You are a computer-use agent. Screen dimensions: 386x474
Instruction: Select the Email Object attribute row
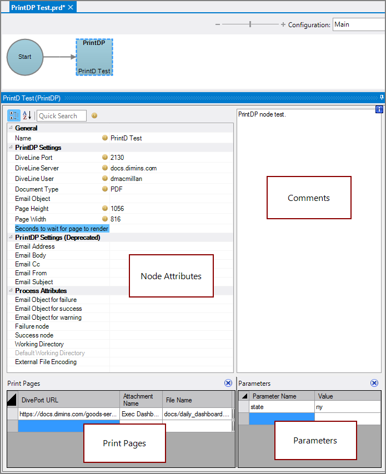(x=120, y=199)
